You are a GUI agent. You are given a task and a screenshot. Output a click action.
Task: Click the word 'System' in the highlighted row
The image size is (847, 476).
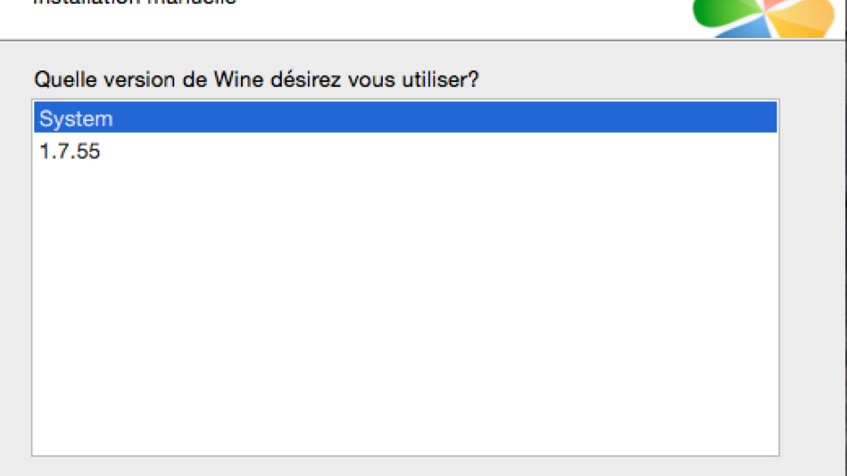click(76, 118)
